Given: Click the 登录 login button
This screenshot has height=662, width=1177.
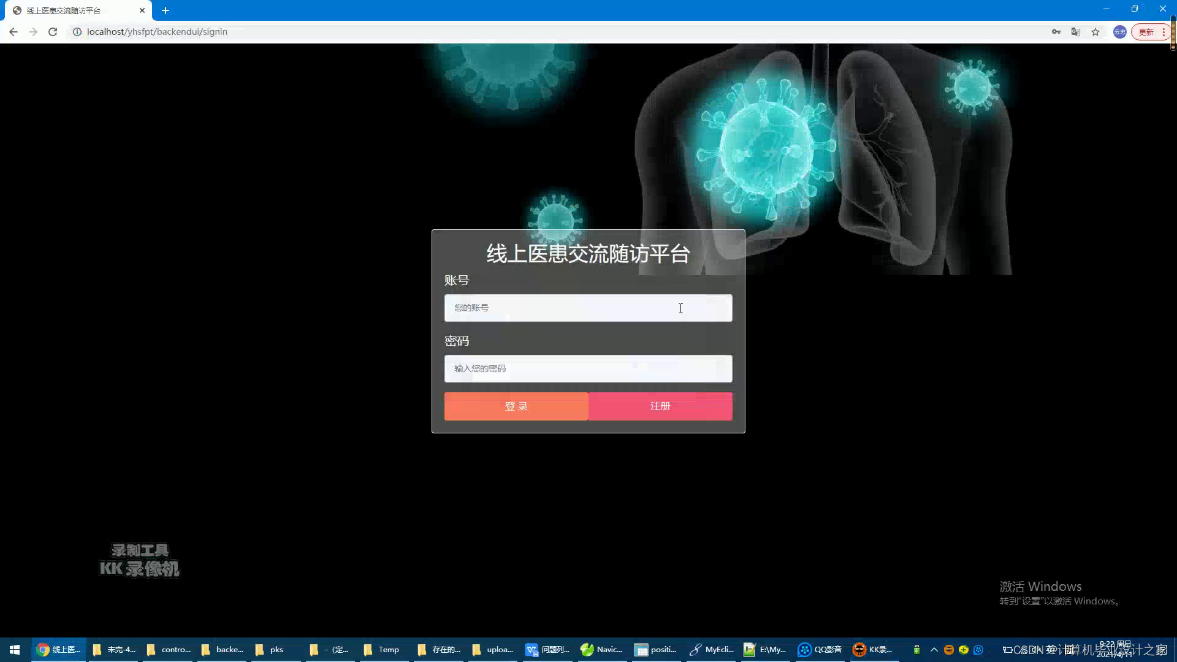Looking at the screenshot, I should click(516, 406).
